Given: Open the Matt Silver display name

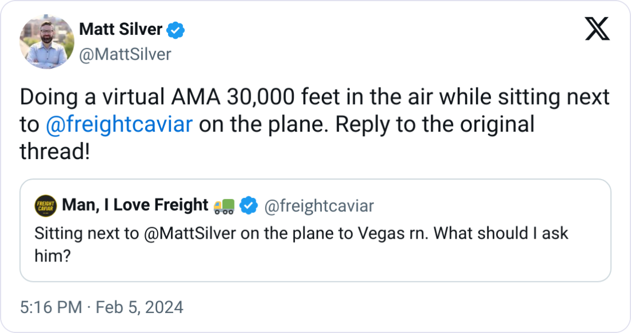Looking at the screenshot, I should [x=120, y=29].
